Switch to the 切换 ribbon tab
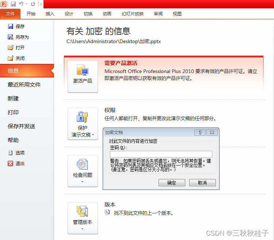This screenshot has width=274, height=240. coord(88,14)
